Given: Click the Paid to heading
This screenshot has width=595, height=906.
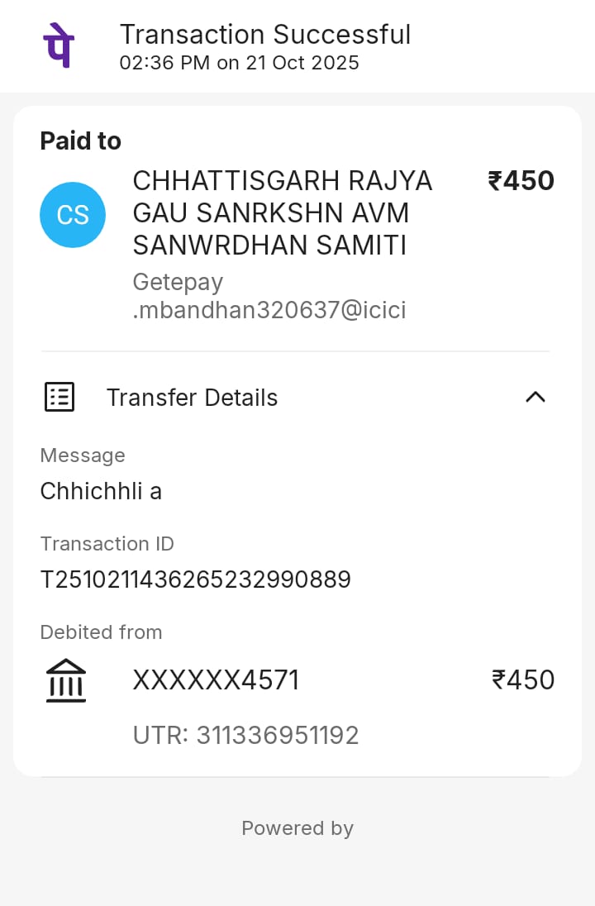Looking at the screenshot, I should pyautogui.click(x=81, y=141).
